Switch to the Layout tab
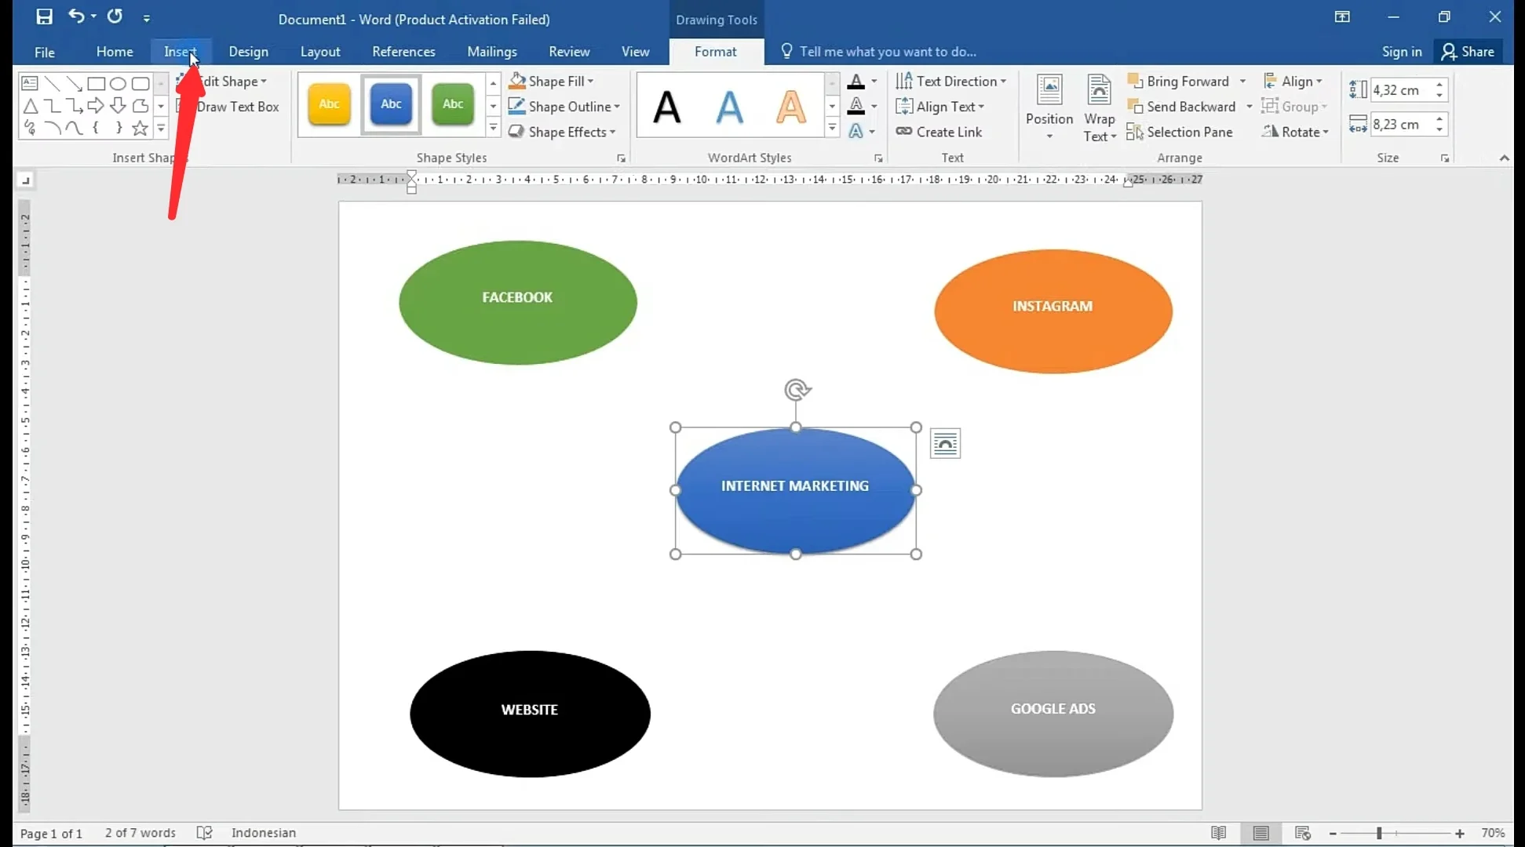The width and height of the screenshot is (1525, 847). (x=320, y=52)
